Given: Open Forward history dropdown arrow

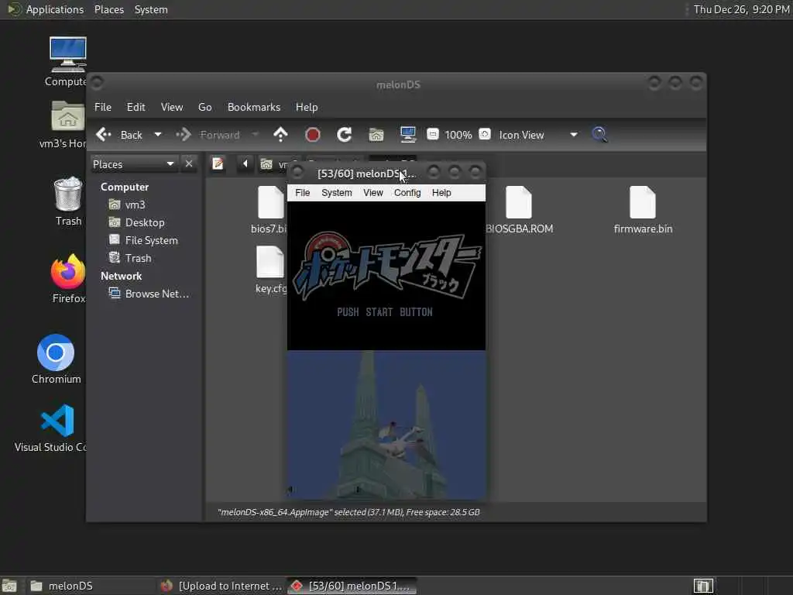Looking at the screenshot, I should coord(255,135).
